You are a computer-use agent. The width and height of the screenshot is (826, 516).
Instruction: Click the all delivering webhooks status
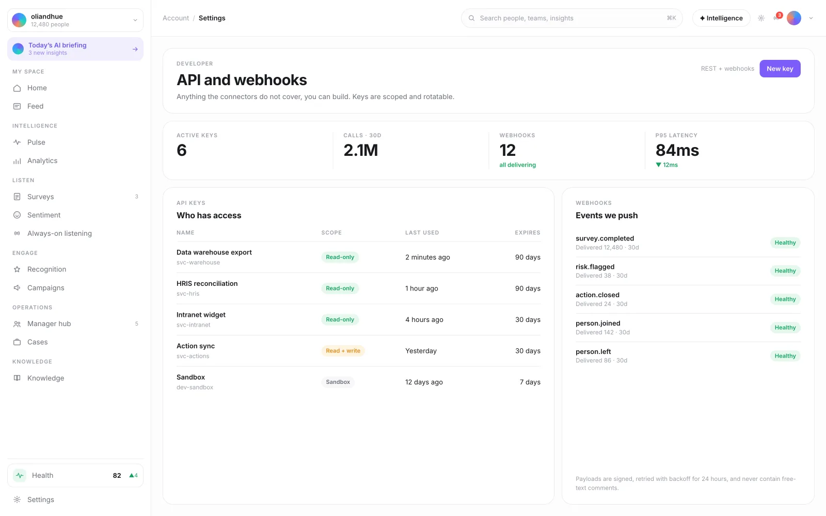517,165
